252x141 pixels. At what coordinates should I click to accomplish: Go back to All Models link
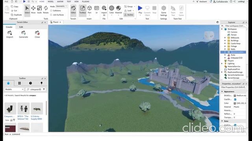click(x=9, y=96)
